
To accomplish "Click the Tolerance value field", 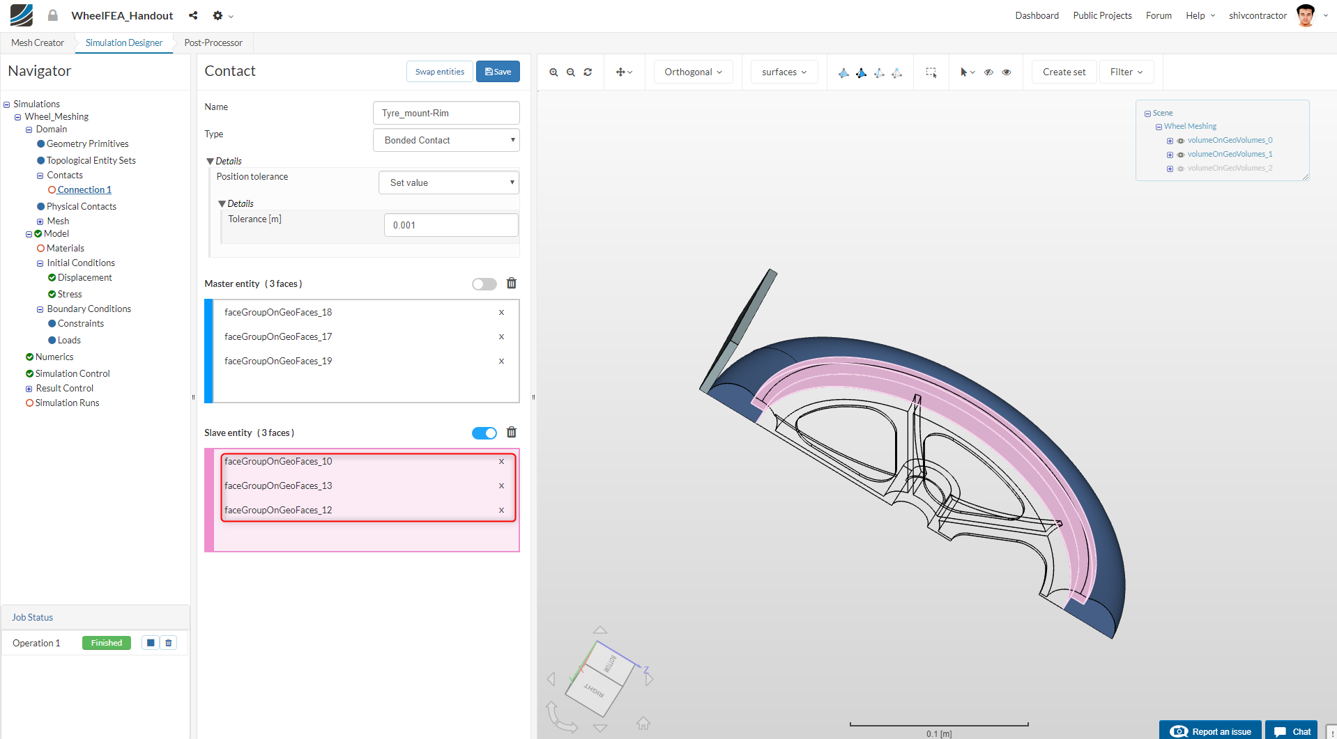I will [451, 225].
